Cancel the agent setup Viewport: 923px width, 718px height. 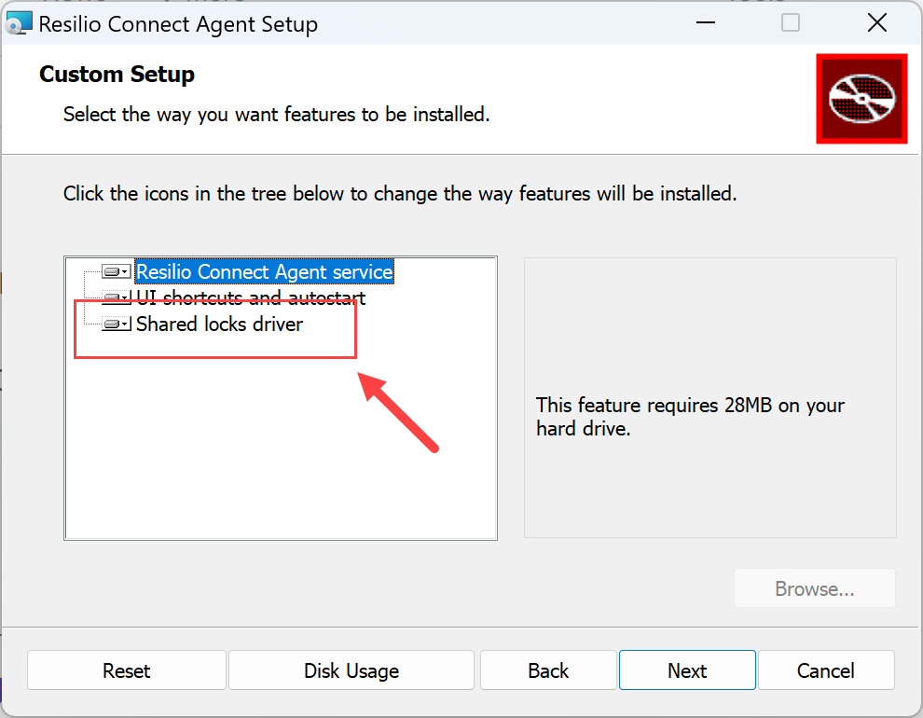[x=826, y=670]
